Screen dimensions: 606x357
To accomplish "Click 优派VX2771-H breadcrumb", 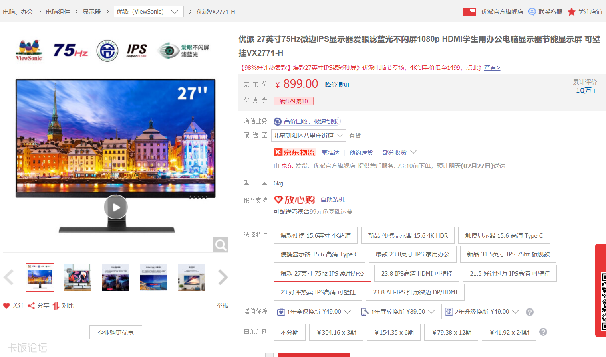I will pyautogui.click(x=216, y=12).
